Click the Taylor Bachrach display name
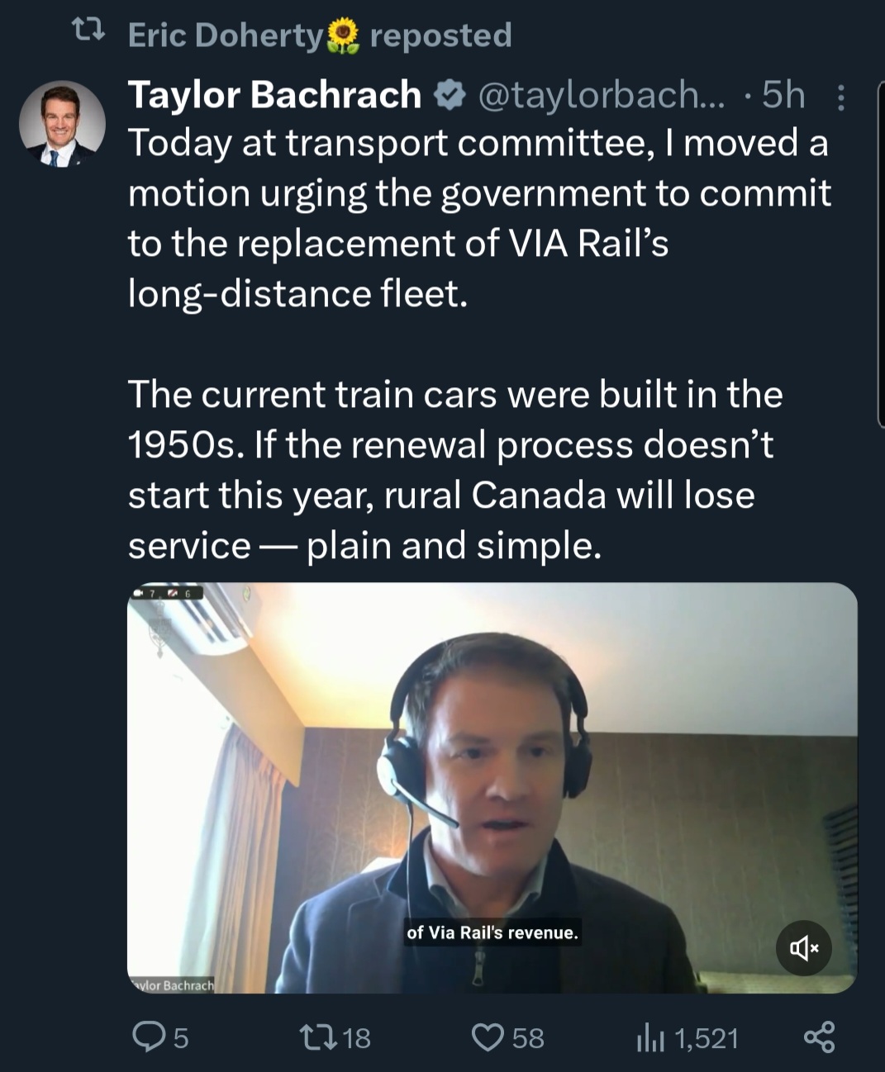The height and width of the screenshot is (1072, 885). pyautogui.click(x=274, y=95)
